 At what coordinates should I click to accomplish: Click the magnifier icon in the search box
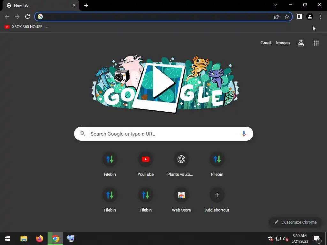click(83, 134)
